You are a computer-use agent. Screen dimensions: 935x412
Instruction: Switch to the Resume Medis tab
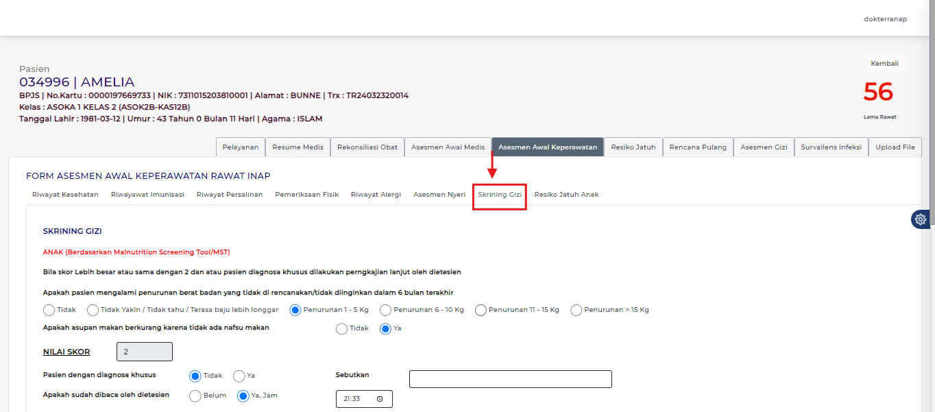pos(297,147)
